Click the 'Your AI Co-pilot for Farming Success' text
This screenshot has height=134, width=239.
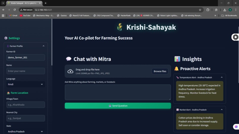(x=99, y=38)
